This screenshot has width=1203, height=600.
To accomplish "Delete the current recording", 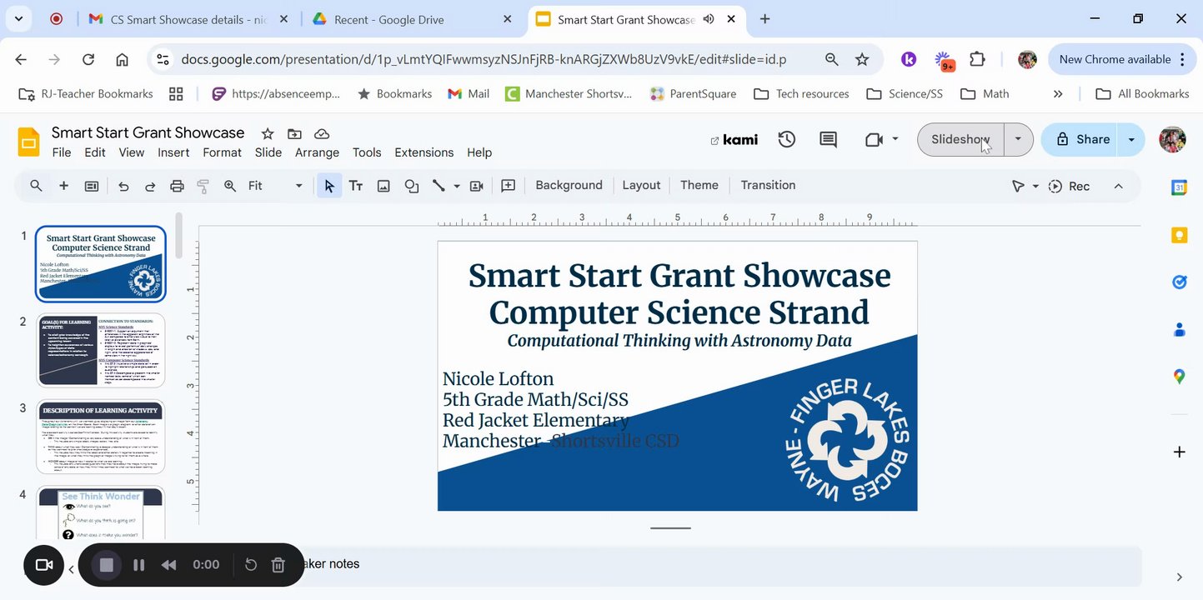I will (278, 565).
